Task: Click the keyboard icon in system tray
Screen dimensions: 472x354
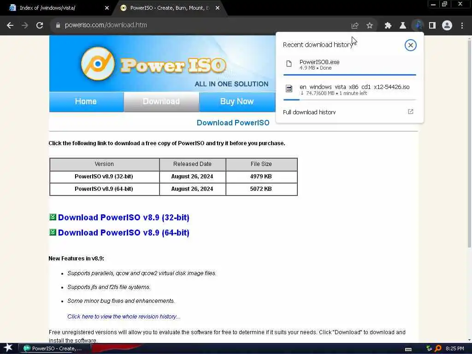Action: pos(408,349)
